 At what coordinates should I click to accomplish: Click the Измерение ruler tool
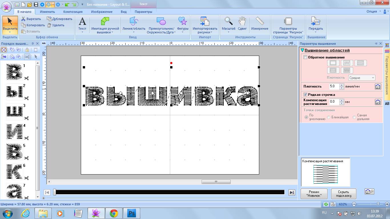[x=260, y=22]
